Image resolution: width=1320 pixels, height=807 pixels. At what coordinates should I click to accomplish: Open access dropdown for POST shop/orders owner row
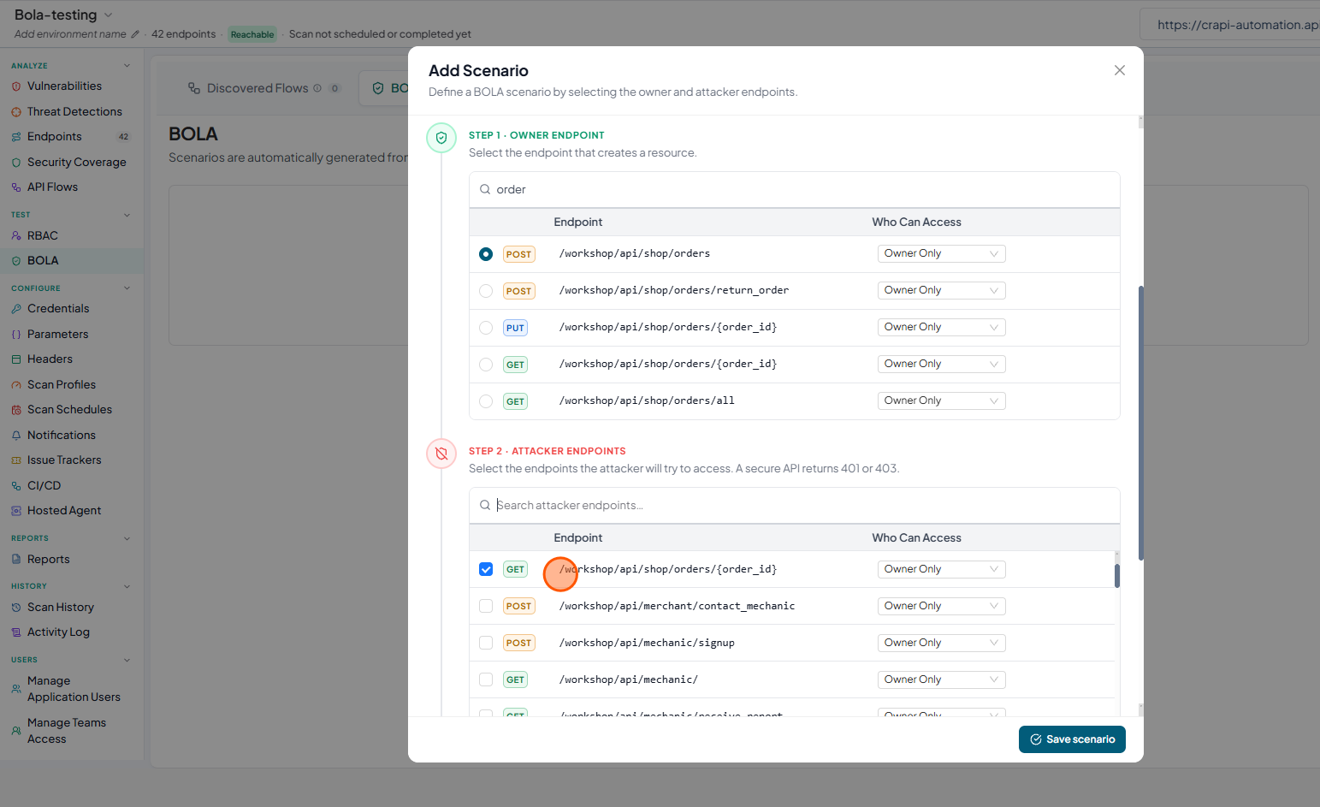(x=941, y=254)
